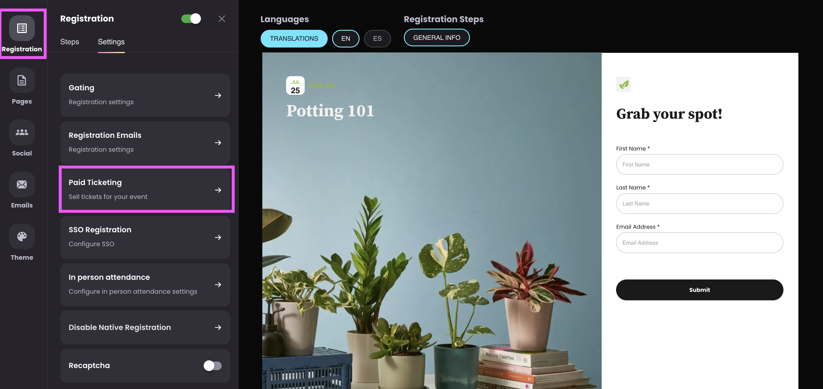Open the Registration sidebar icon
Viewport: 823px width, 389px height.
(22, 28)
